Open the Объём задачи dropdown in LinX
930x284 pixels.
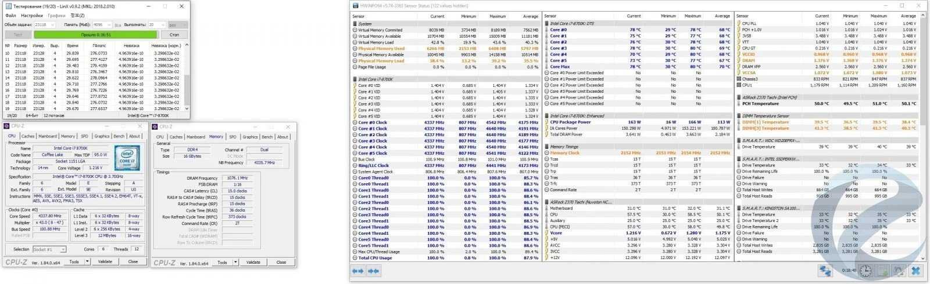[x=52, y=25]
